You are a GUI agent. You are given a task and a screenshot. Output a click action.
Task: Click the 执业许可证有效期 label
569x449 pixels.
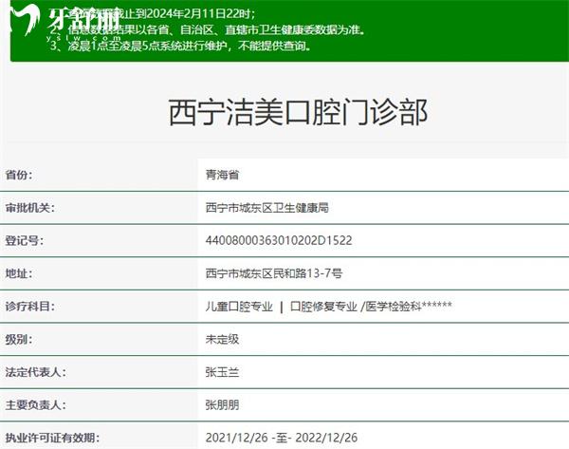(52, 438)
